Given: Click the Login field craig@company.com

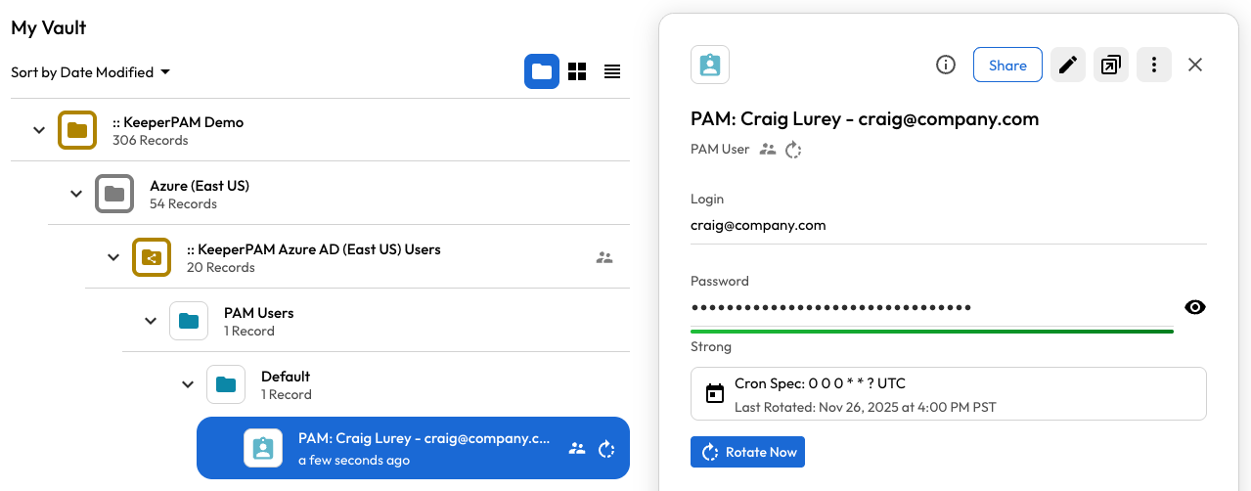Looking at the screenshot, I should (x=758, y=225).
